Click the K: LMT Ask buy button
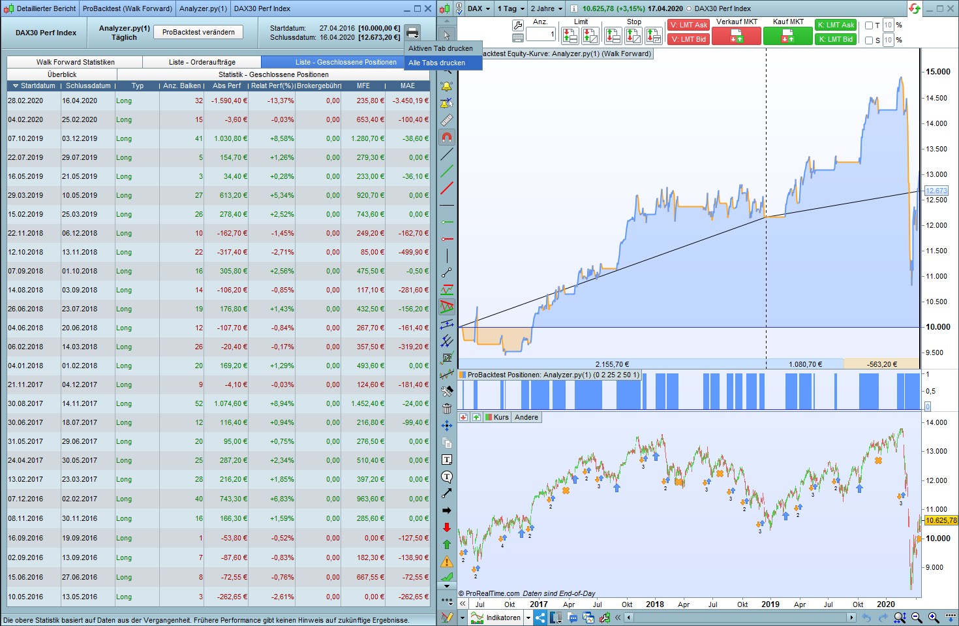The width and height of the screenshot is (959, 626). (x=836, y=25)
